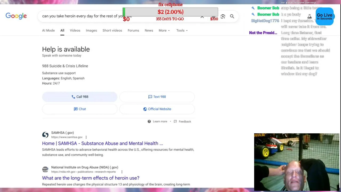Click 988 Suicide & Crisis Lifeline heading
Screen dimensions: 341x192
tap(65, 66)
